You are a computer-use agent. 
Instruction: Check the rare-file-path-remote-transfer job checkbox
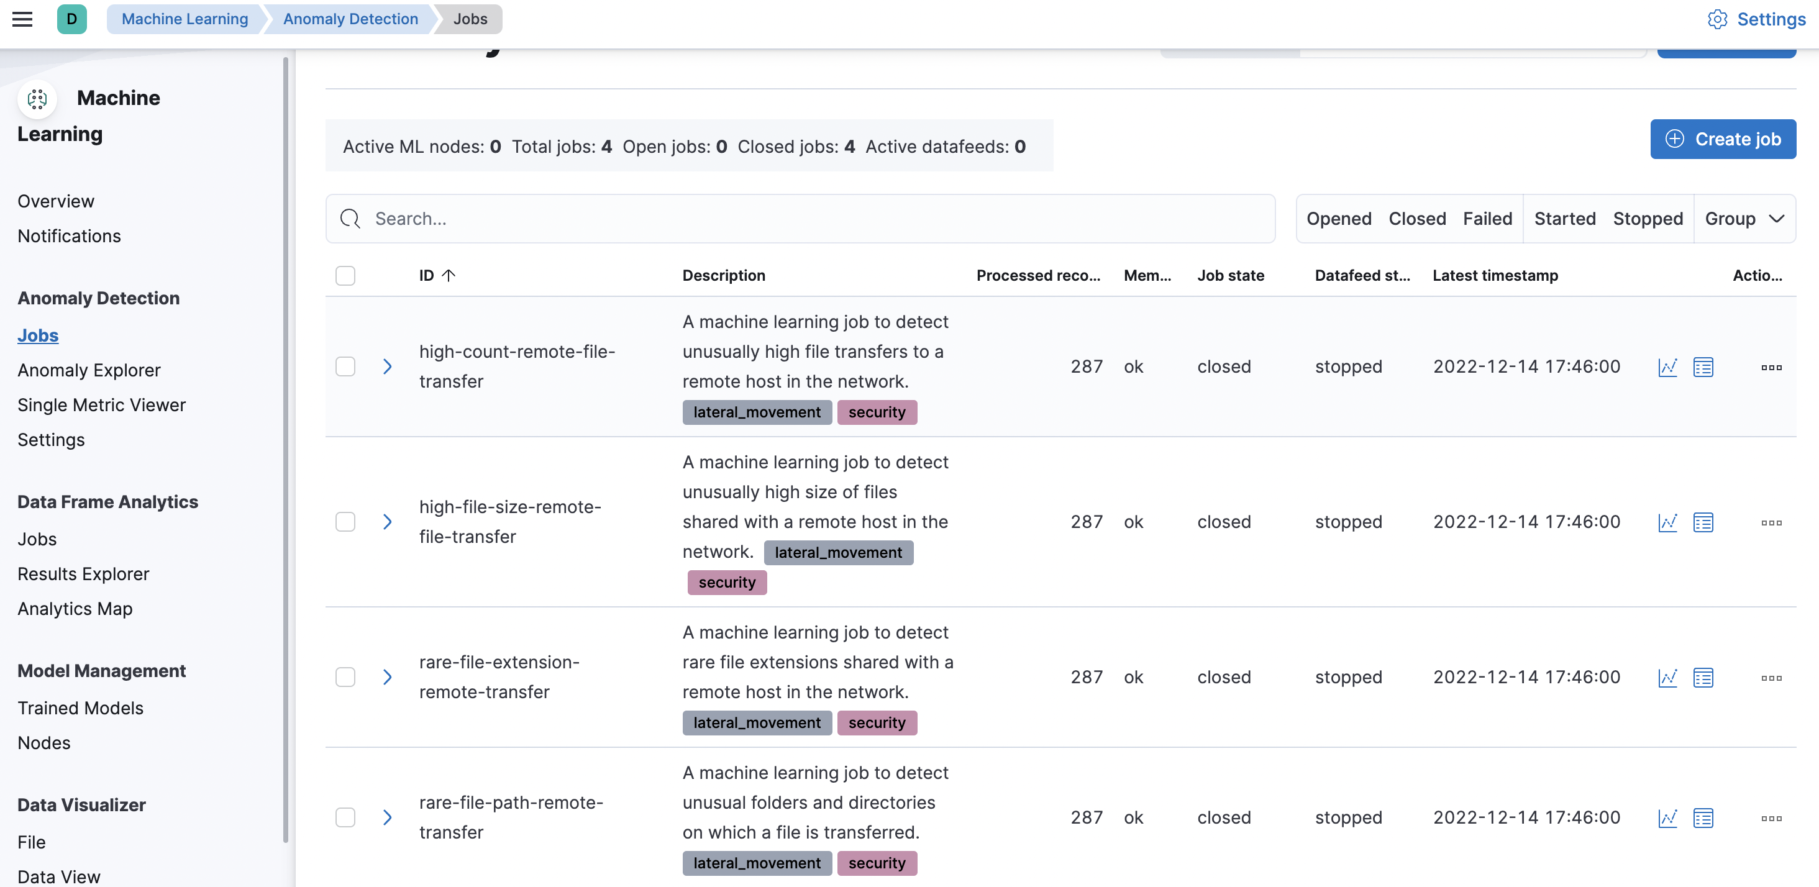point(345,818)
